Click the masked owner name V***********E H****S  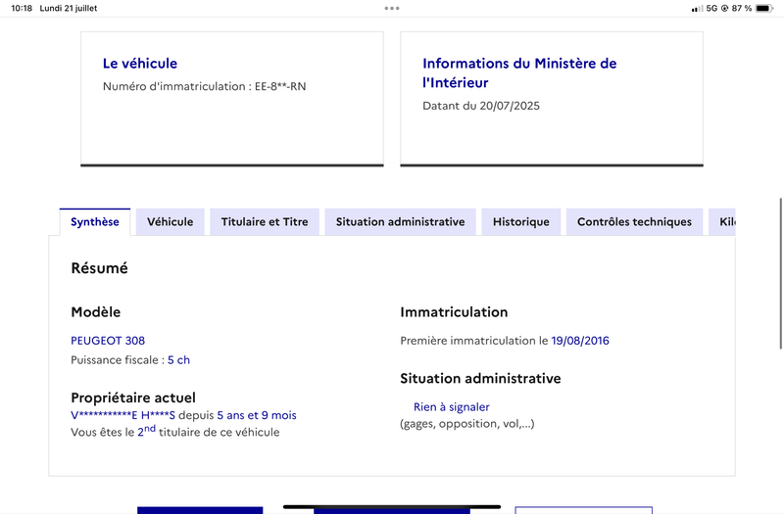[123, 415]
